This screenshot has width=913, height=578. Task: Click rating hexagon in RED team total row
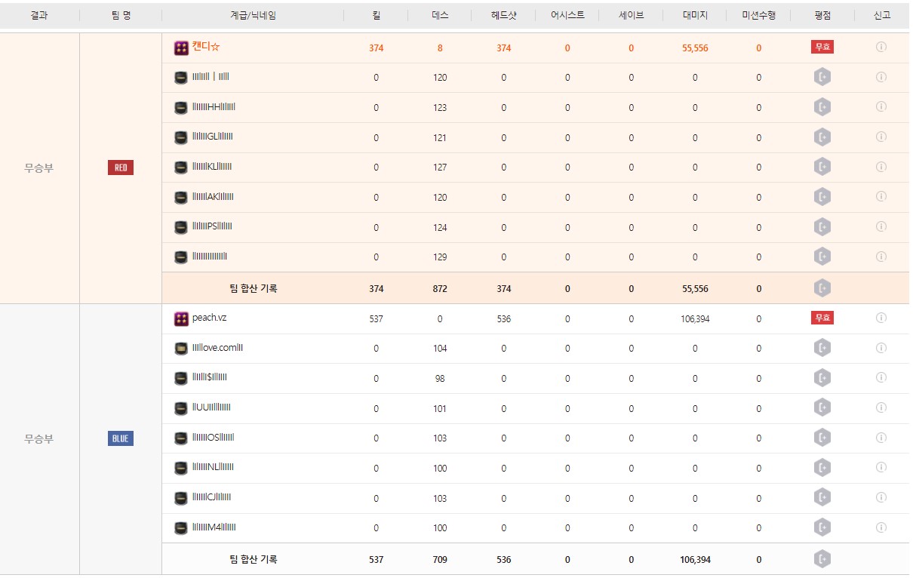[822, 288]
